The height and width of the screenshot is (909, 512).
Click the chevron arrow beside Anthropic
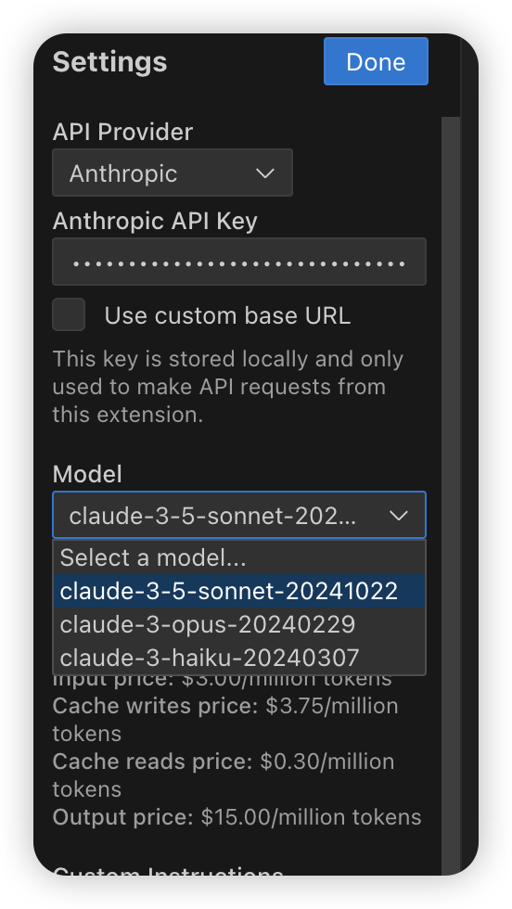(x=265, y=173)
